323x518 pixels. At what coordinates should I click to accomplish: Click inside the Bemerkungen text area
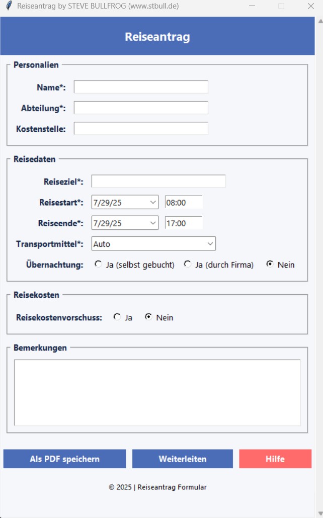point(157,392)
